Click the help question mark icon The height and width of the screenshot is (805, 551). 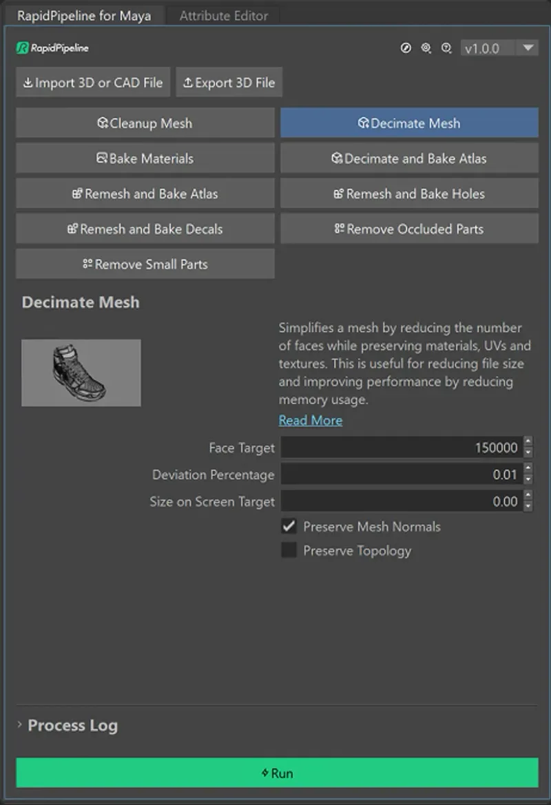tap(446, 48)
